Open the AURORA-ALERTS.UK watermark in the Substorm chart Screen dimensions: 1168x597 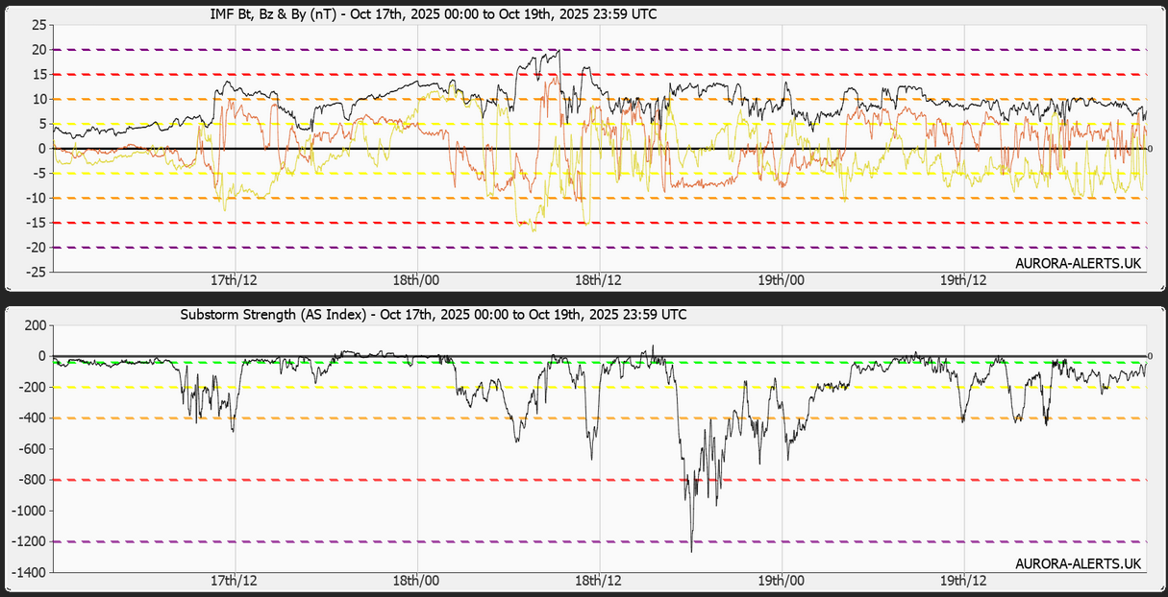[1079, 563]
